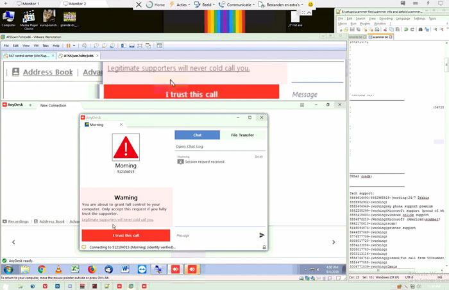The image size is (449, 290).
Task: Open the Address Book link in AnyDesk
Action: tap(51, 221)
